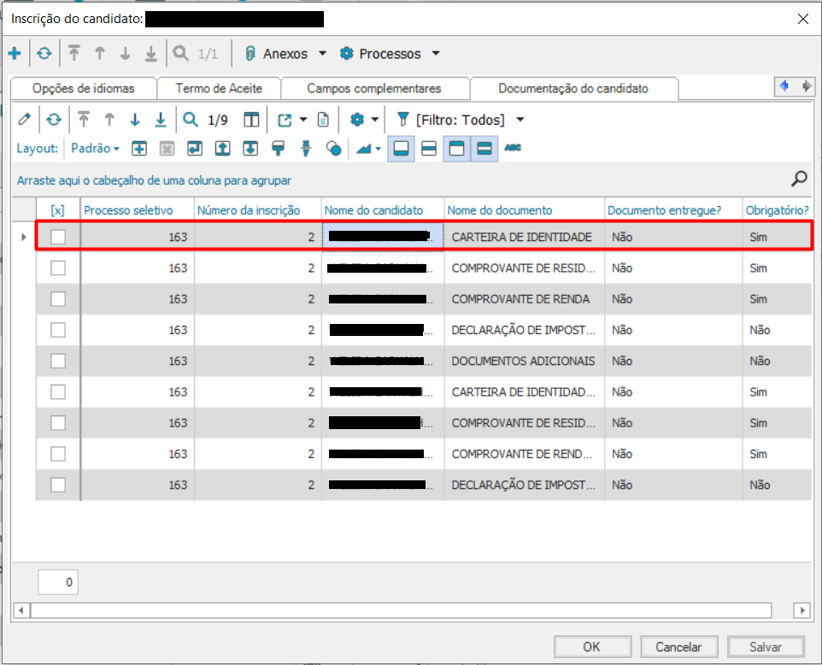Click the refresh icon next to the pencil
The image size is (822, 665).
54,120
